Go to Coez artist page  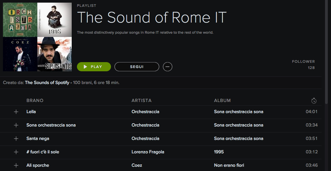coord(137,165)
